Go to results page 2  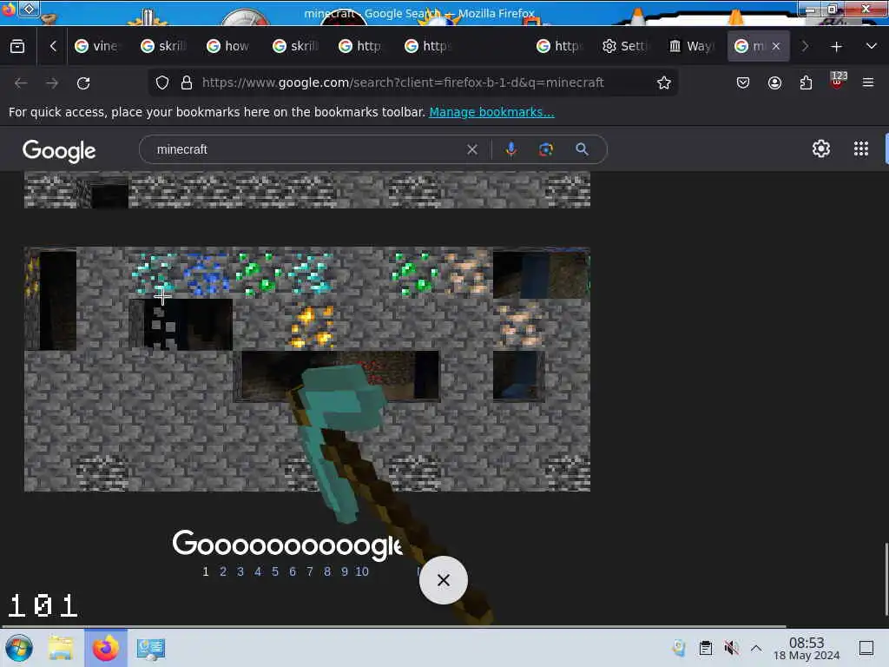click(x=223, y=571)
